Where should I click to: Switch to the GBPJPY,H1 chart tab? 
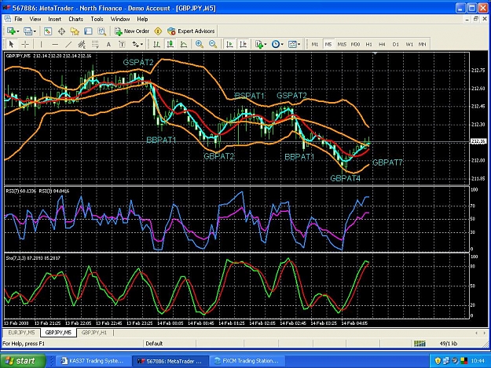pyautogui.click(x=94, y=333)
